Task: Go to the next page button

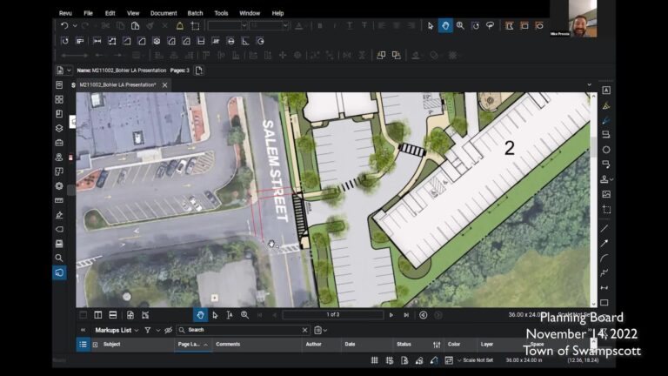Action: 391,315
